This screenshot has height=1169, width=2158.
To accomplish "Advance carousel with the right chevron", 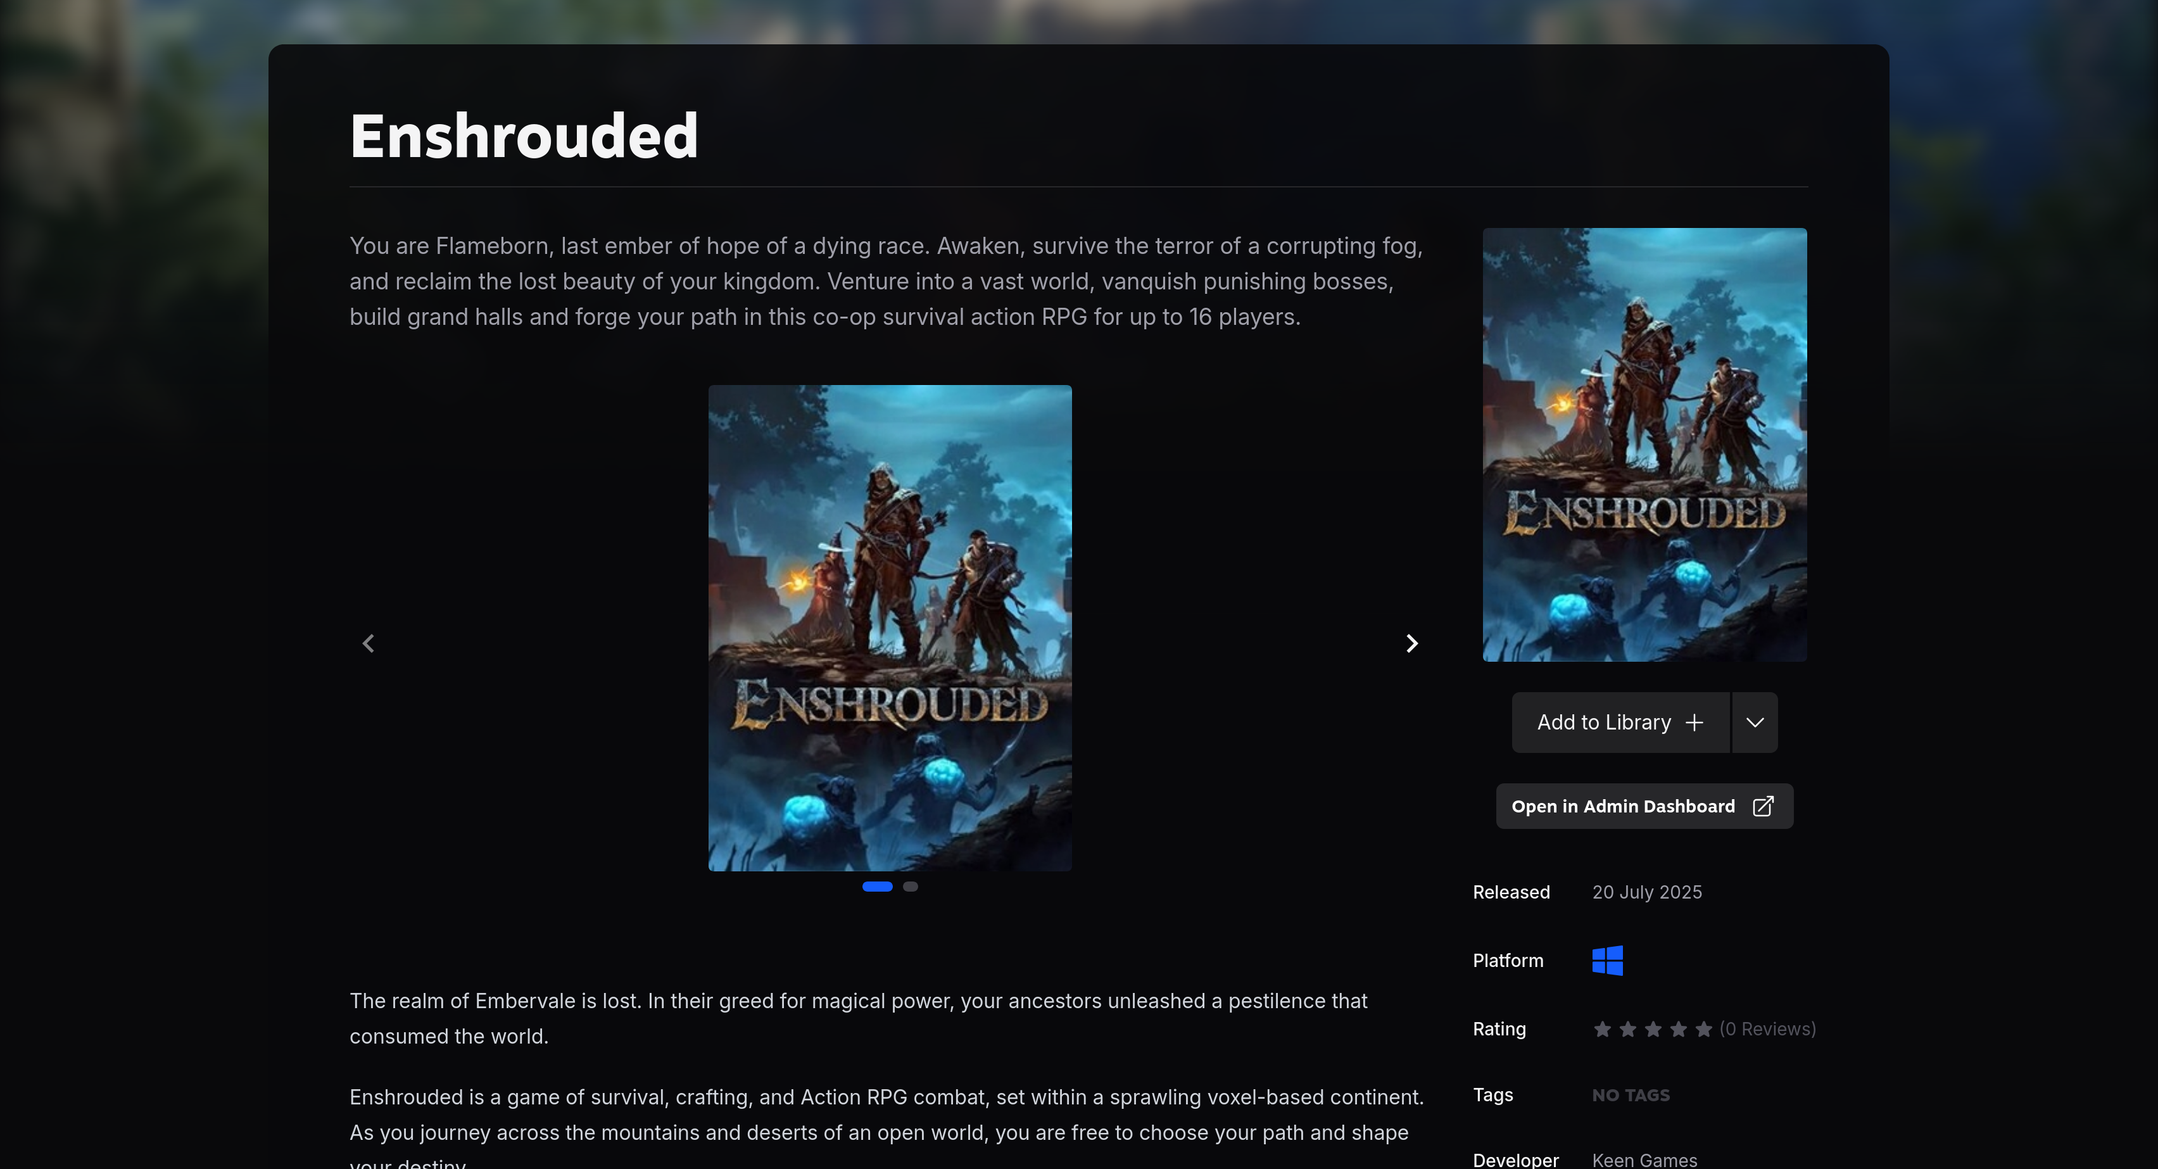I will [x=1411, y=643].
